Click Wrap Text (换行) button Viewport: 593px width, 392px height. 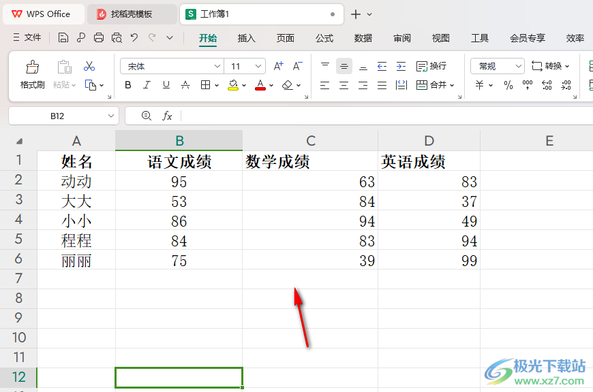(x=431, y=66)
